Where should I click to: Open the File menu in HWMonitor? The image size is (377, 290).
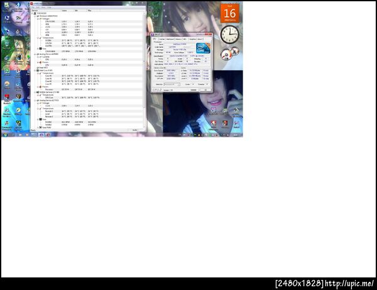pos(33,8)
